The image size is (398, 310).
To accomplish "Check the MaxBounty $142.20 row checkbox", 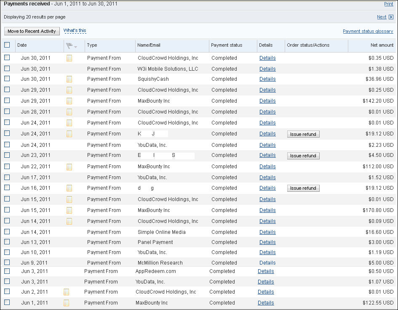I will click(7, 101).
